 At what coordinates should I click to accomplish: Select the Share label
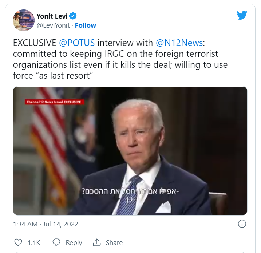pyautogui.click(x=114, y=243)
